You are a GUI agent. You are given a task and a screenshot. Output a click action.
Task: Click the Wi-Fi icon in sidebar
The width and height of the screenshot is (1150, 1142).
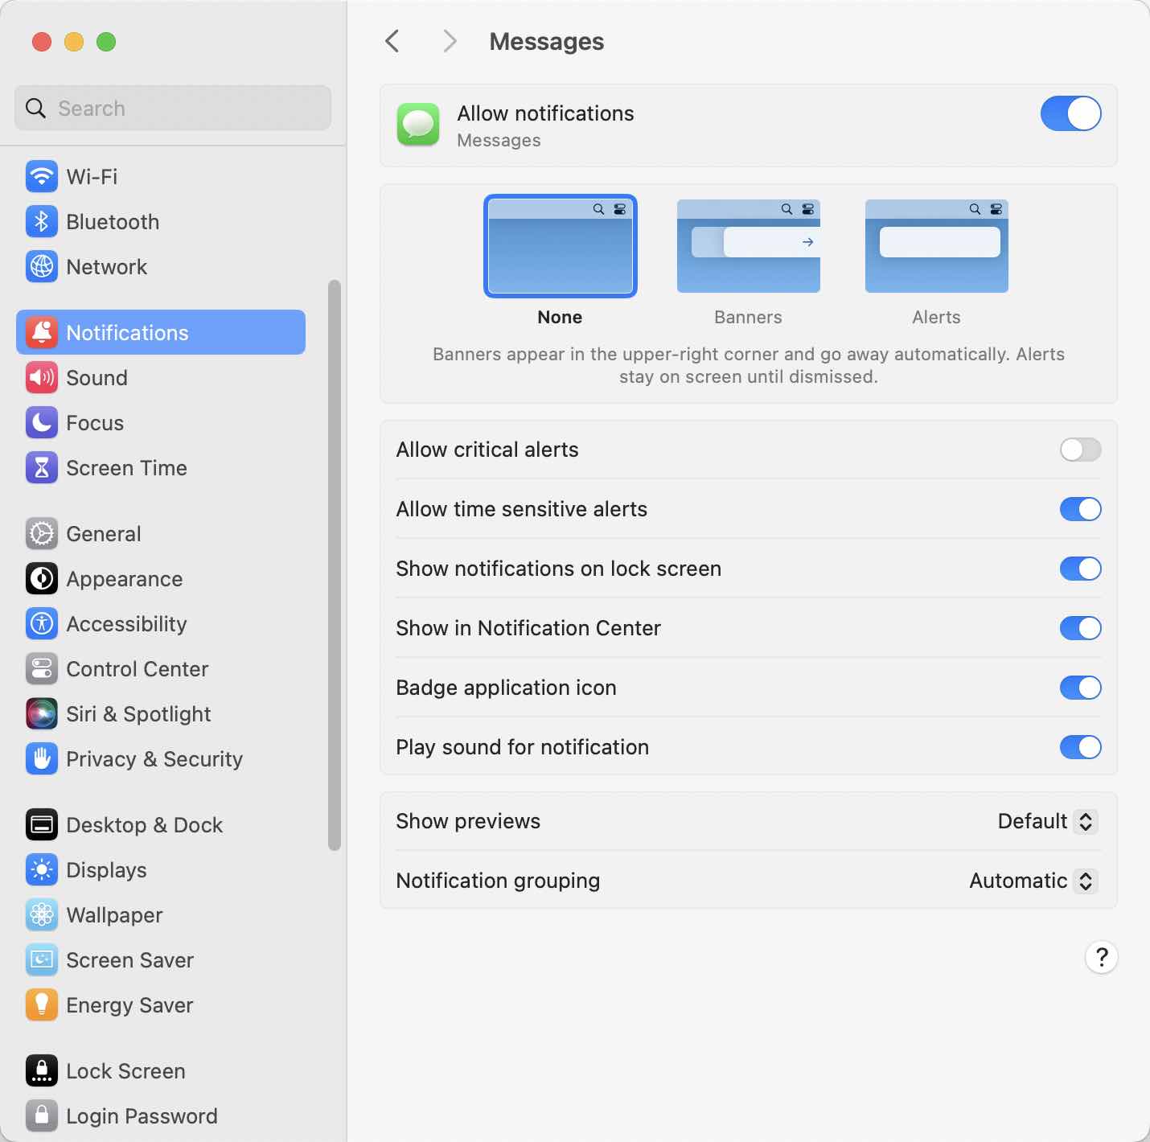pos(41,177)
